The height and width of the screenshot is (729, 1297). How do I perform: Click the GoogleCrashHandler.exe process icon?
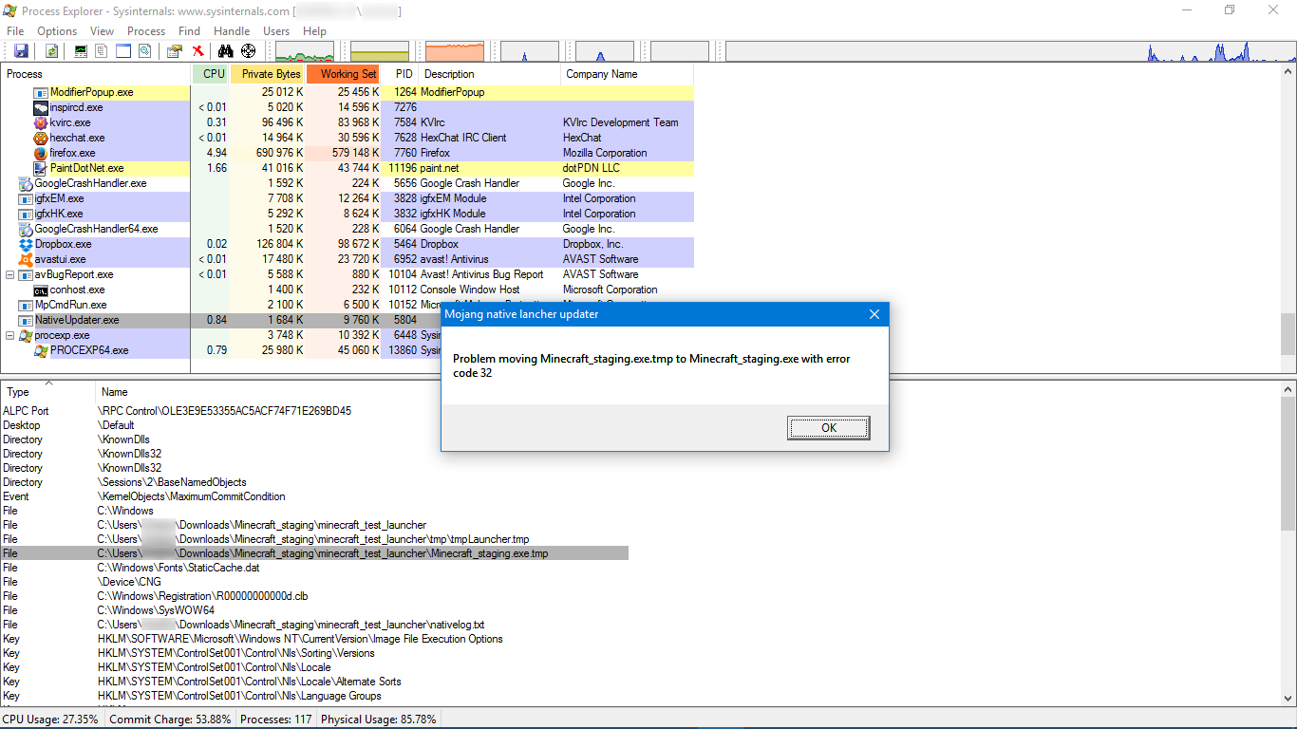pos(26,183)
